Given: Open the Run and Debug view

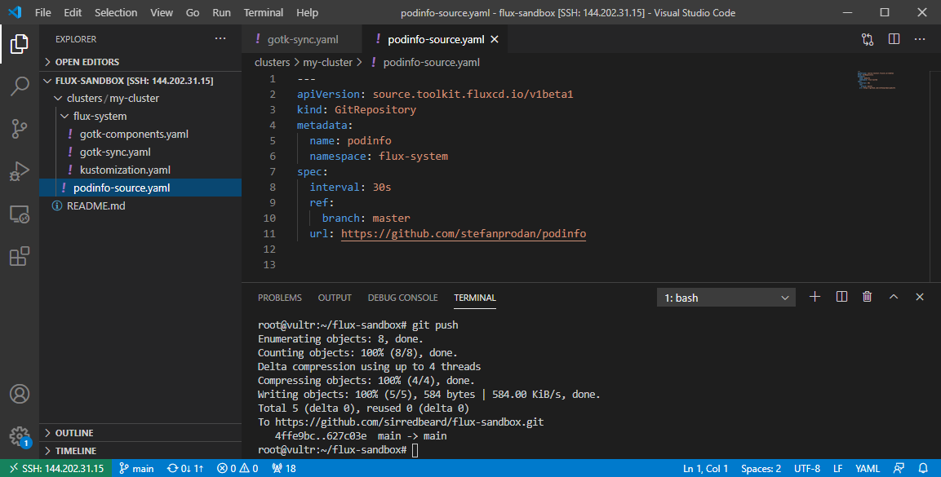Looking at the screenshot, I should pyautogui.click(x=20, y=171).
